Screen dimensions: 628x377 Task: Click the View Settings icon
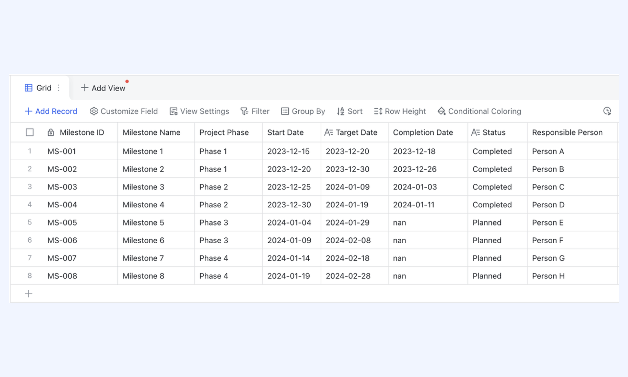point(174,111)
